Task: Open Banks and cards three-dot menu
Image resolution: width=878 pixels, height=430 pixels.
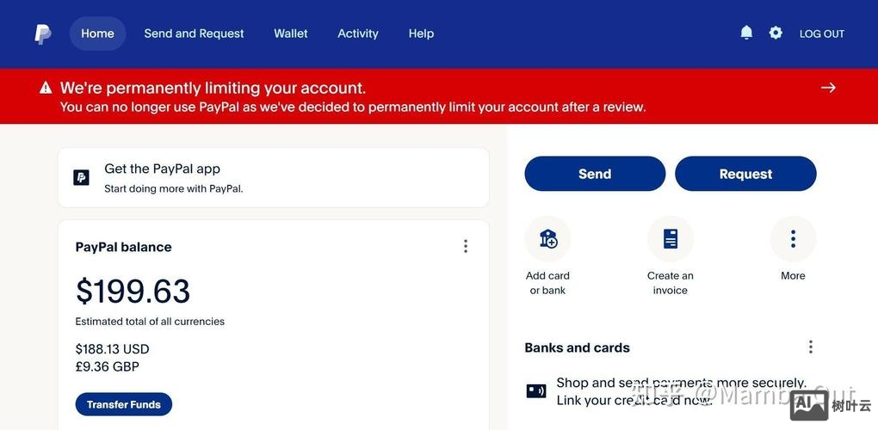Action: coord(810,347)
